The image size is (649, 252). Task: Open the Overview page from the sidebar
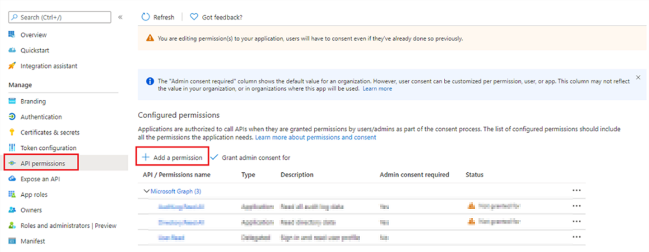[x=33, y=35]
